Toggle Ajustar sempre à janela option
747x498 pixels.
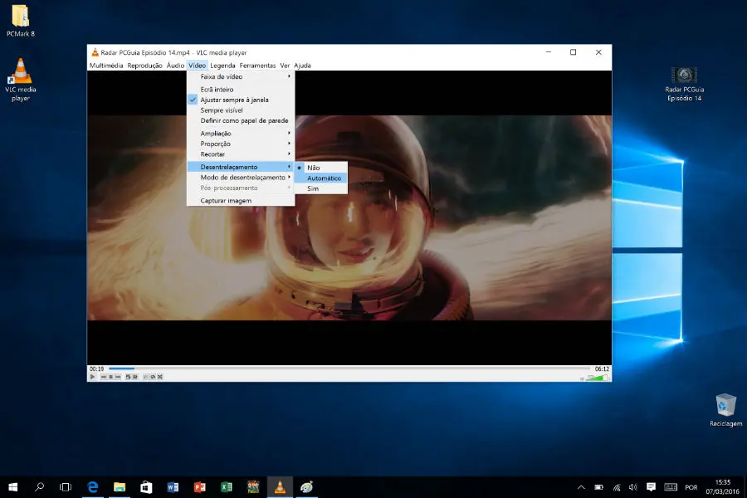(241, 100)
